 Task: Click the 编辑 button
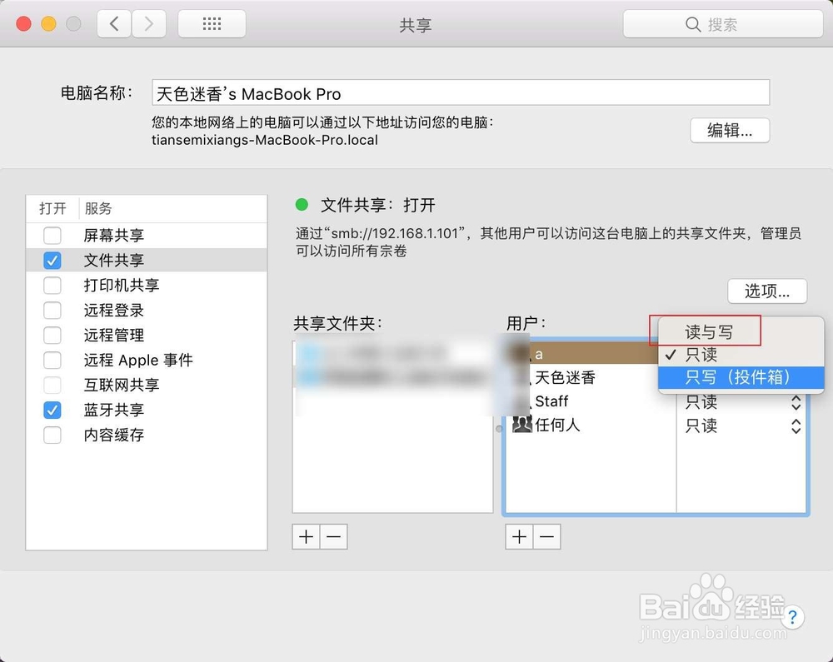point(730,131)
